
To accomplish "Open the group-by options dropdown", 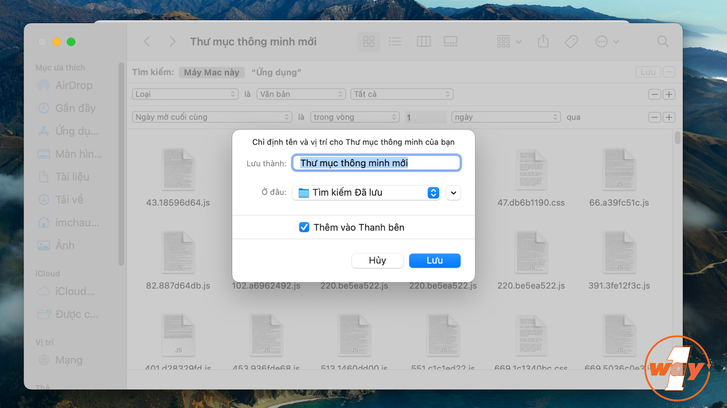I will pyautogui.click(x=509, y=42).
